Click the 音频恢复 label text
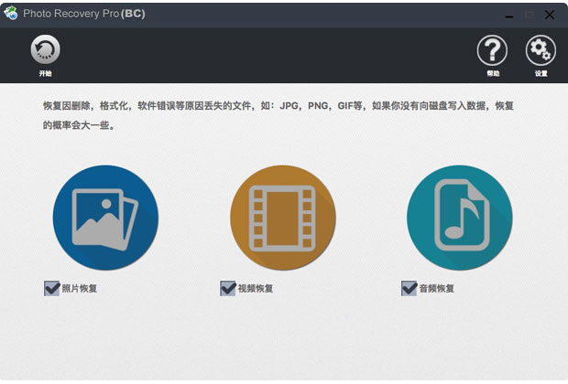 point(436,289)
